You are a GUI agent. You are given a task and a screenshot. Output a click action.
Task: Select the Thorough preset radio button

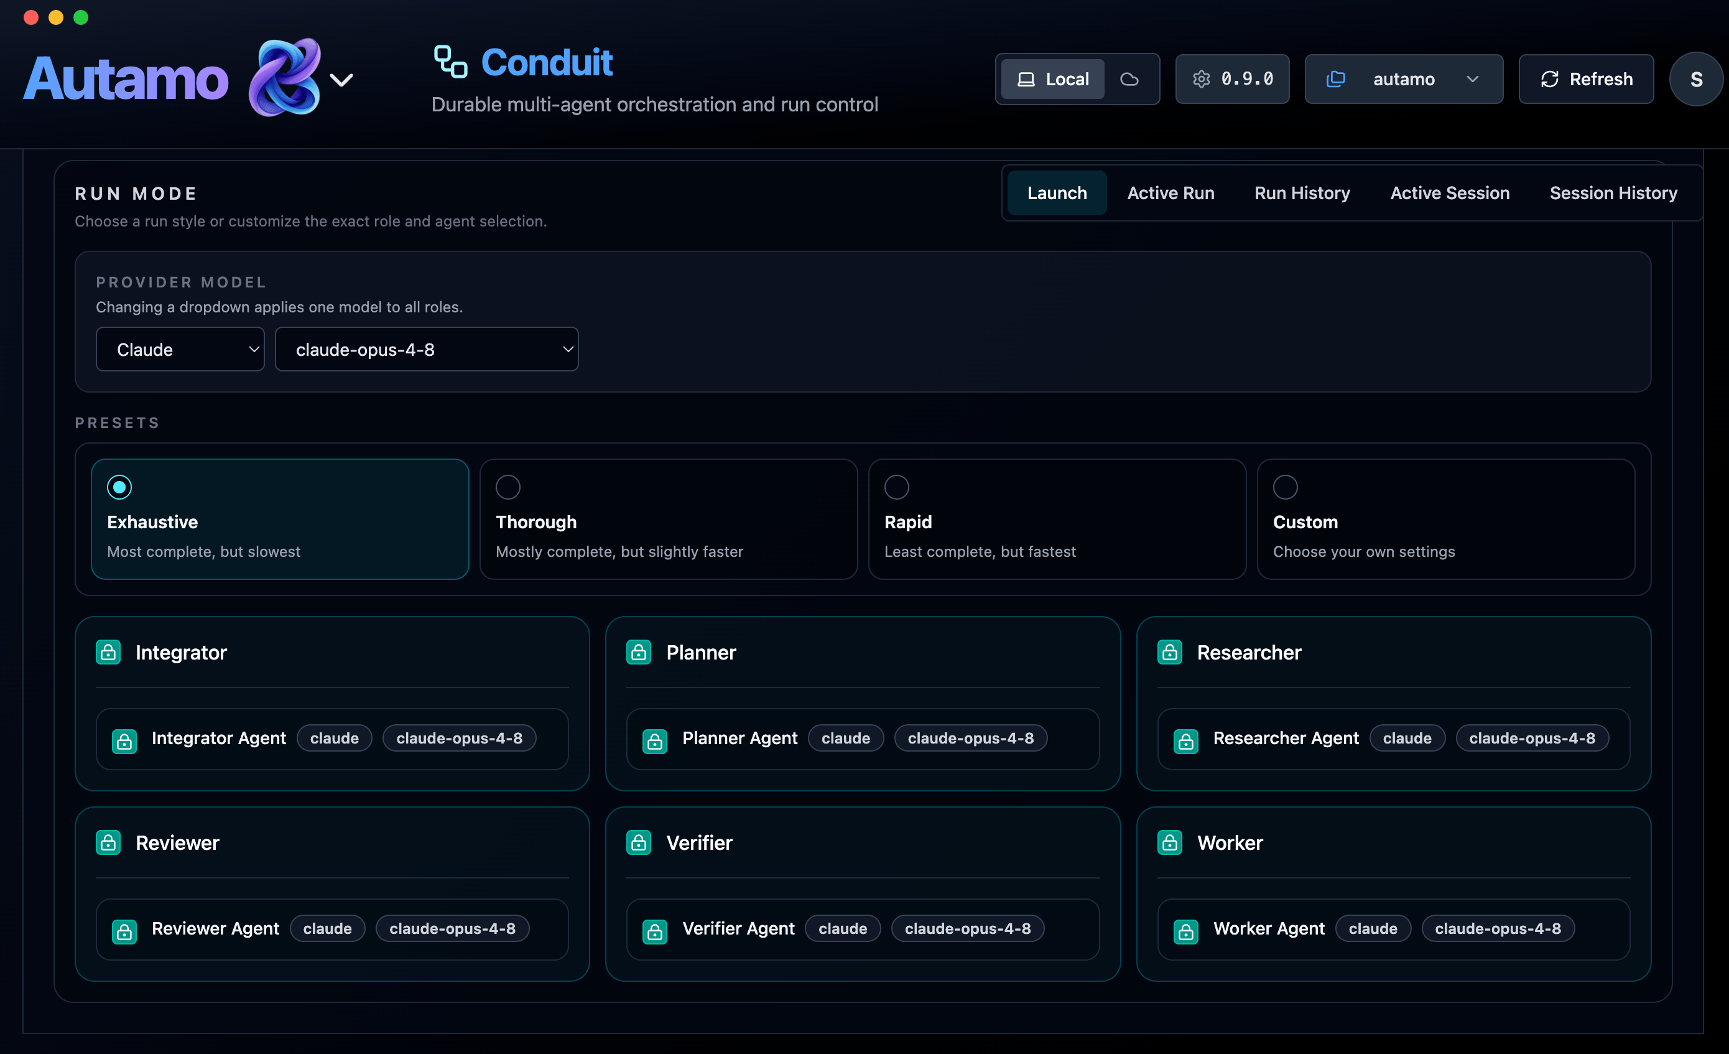tap(508, 487)
